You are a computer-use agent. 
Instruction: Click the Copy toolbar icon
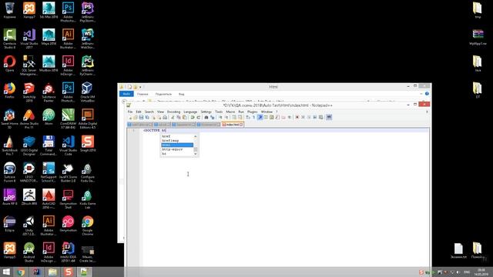click(x=179, y=117)
